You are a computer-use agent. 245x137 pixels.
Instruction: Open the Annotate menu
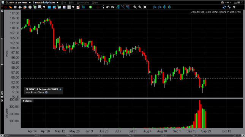83,3
